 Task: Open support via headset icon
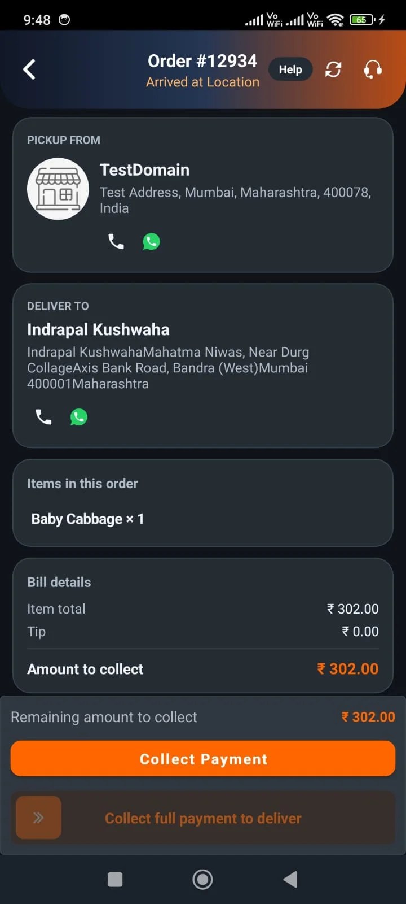373,69
